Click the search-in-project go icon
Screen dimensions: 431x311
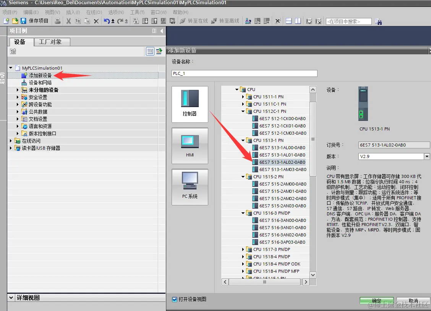tap(379, 21)
